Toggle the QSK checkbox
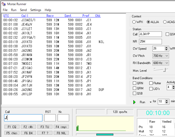The width and height of the screenshot is (175, 137). point(167,34)
